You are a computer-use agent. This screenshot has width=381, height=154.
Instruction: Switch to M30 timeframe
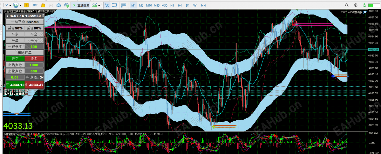point(165,5)
